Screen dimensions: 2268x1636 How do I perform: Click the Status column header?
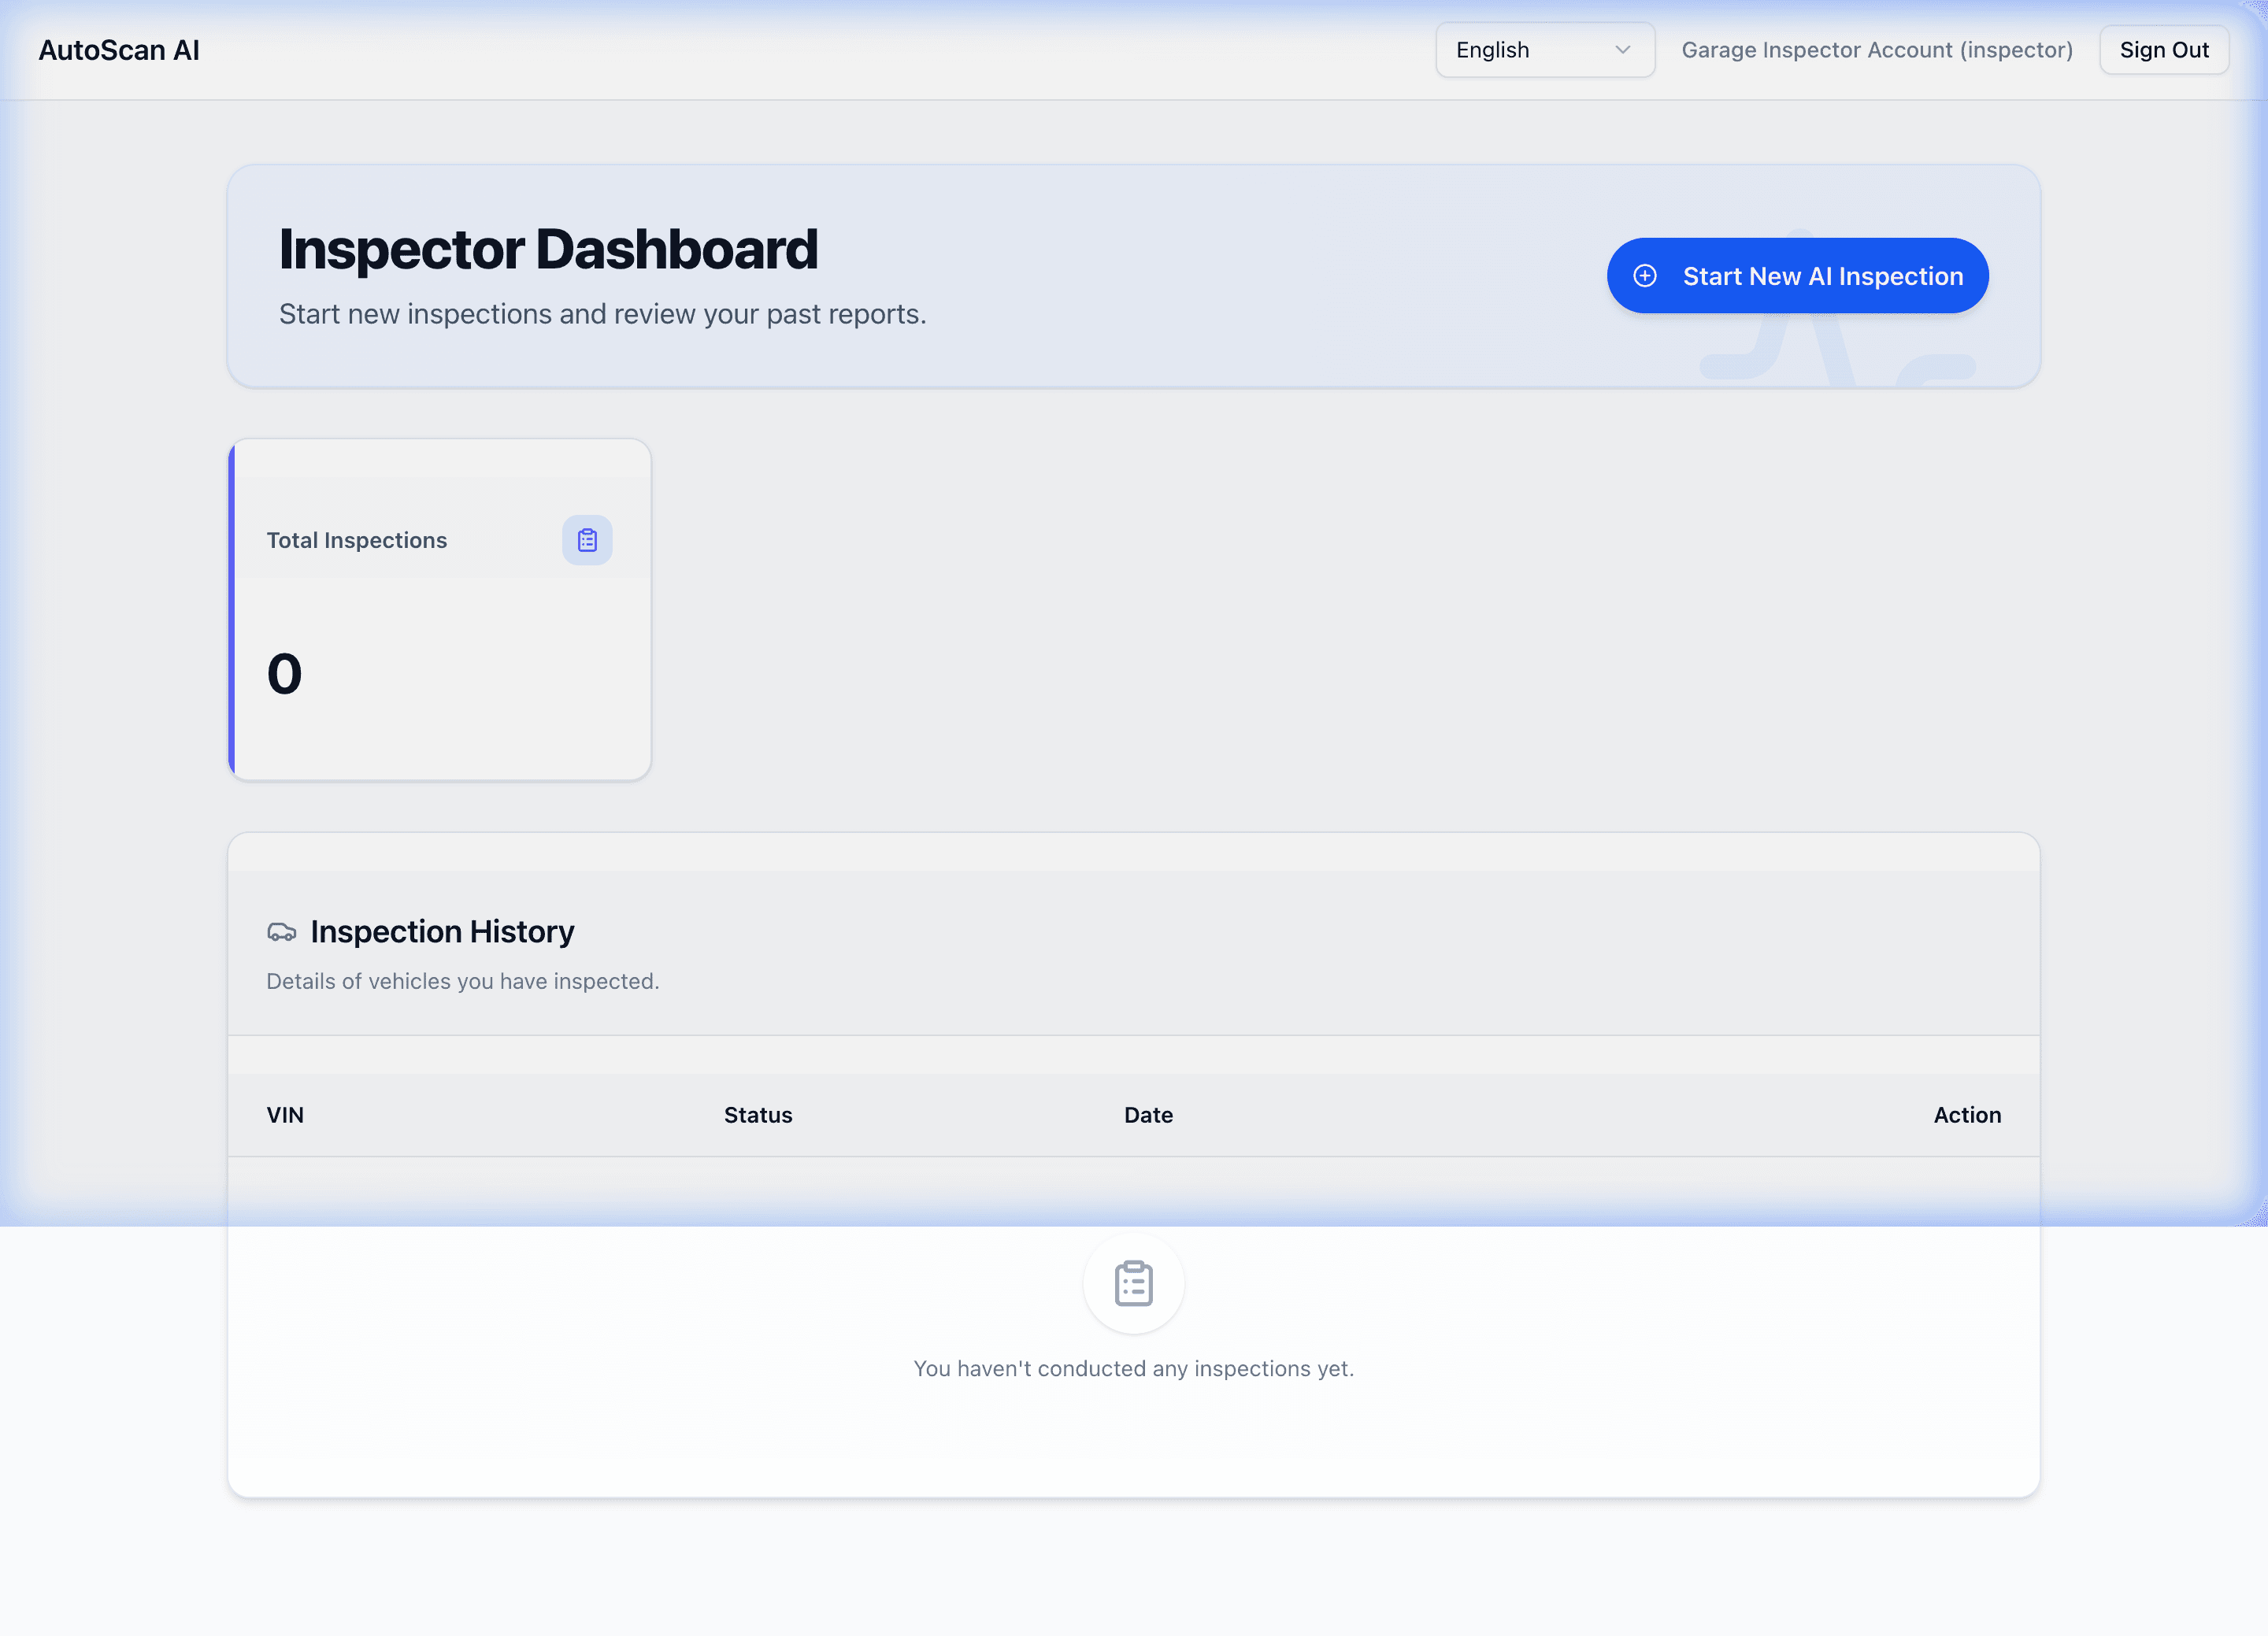757,1114
